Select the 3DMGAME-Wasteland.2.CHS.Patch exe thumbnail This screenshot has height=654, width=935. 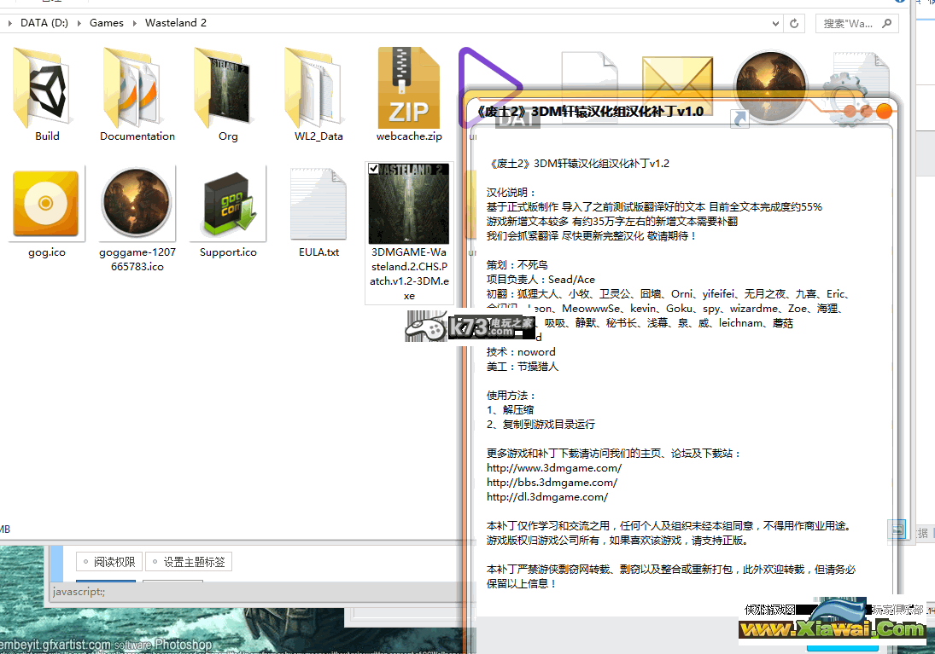tap(409, 204)
